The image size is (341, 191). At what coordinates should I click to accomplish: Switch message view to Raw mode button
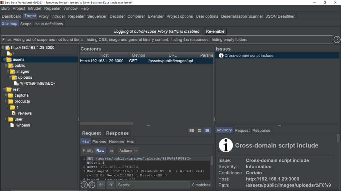tap(100, 151)
